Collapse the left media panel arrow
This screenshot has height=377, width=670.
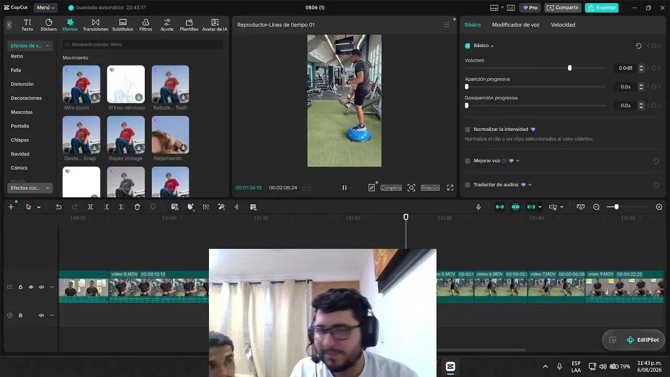(9, 25)
